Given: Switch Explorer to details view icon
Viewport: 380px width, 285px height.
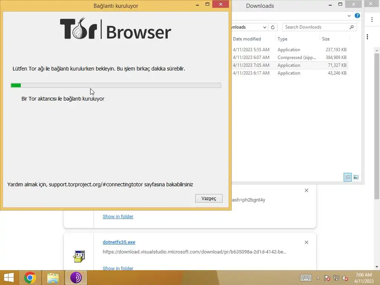Looking at the screenshot, I should click(347, 177).
